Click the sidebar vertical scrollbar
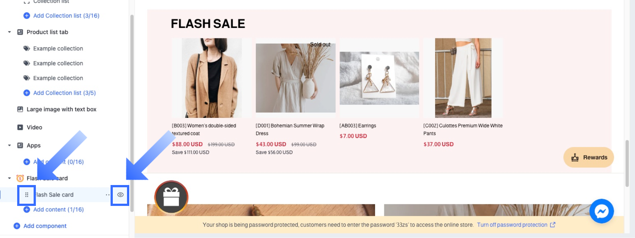 tap(131, 113)
